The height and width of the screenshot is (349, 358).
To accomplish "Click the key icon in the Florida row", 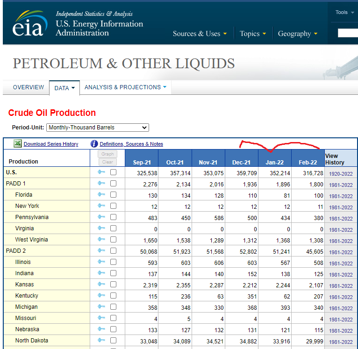I will 101,194.
